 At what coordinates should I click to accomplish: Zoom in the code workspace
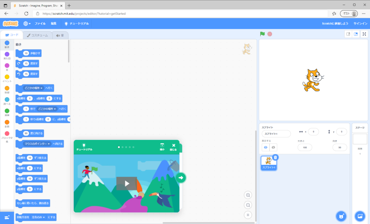248,195
